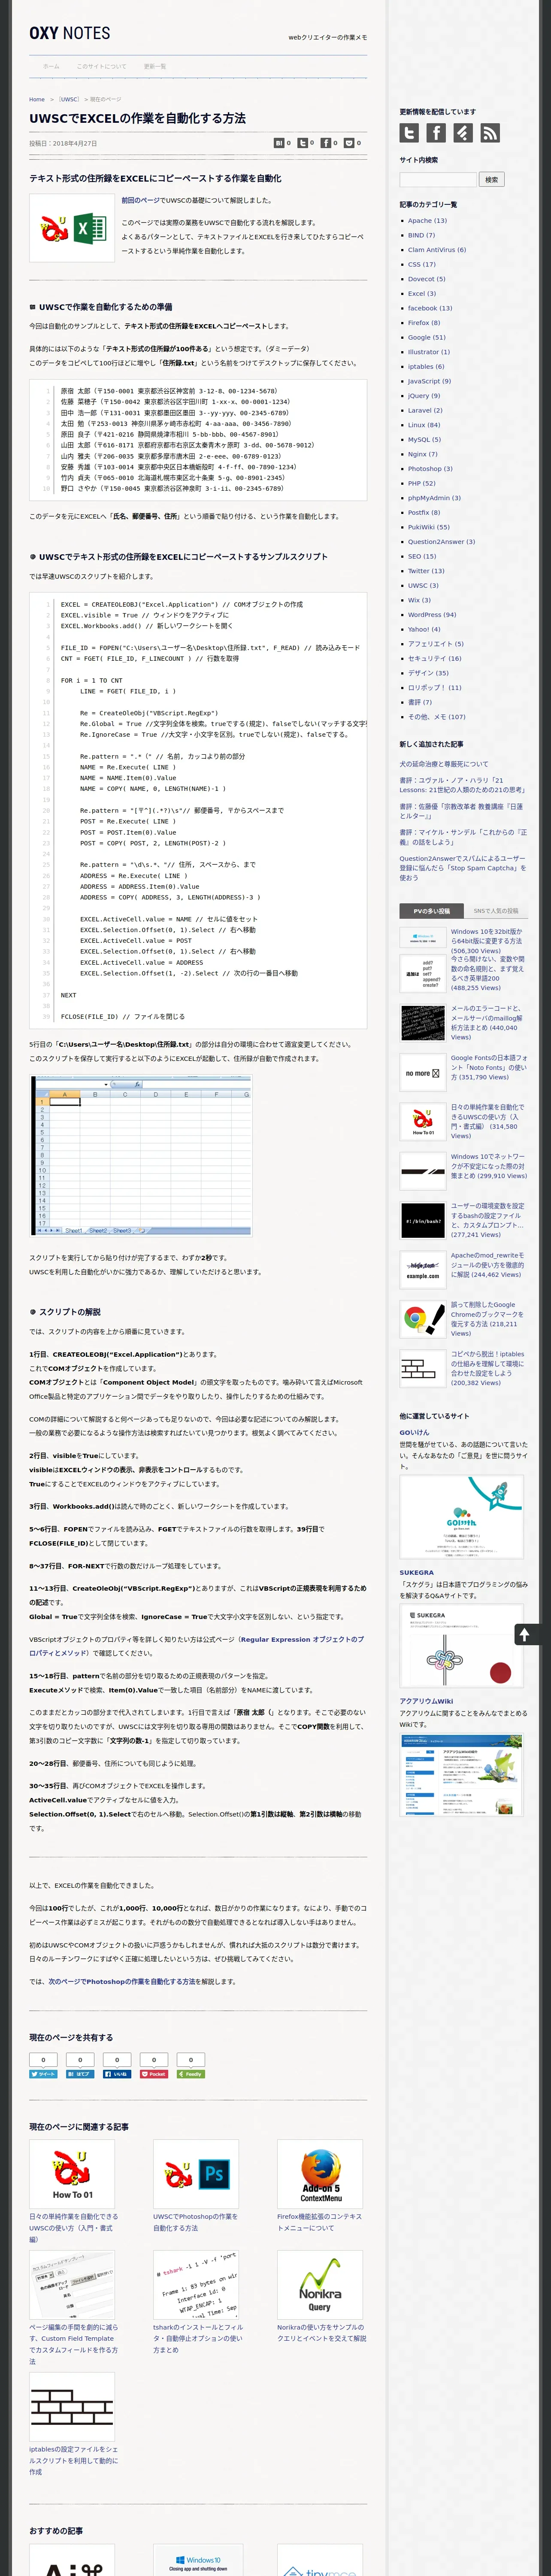Image resolution: width=551 pixels, height=2576 pixels.
Task: Click the Twitter share count icon under the title
Action: 302,143
